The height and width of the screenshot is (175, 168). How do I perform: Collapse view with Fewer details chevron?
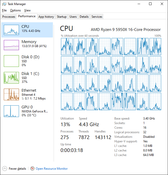point(5,169)
